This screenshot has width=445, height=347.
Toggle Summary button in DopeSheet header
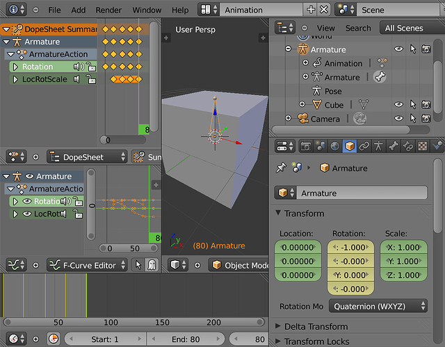pos(146,157)
